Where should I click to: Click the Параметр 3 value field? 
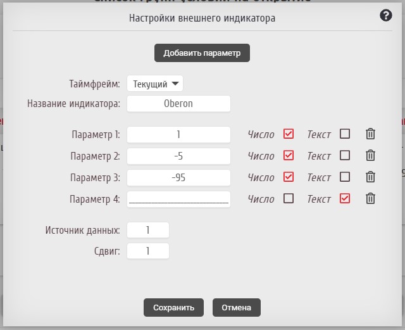[178, 177]
